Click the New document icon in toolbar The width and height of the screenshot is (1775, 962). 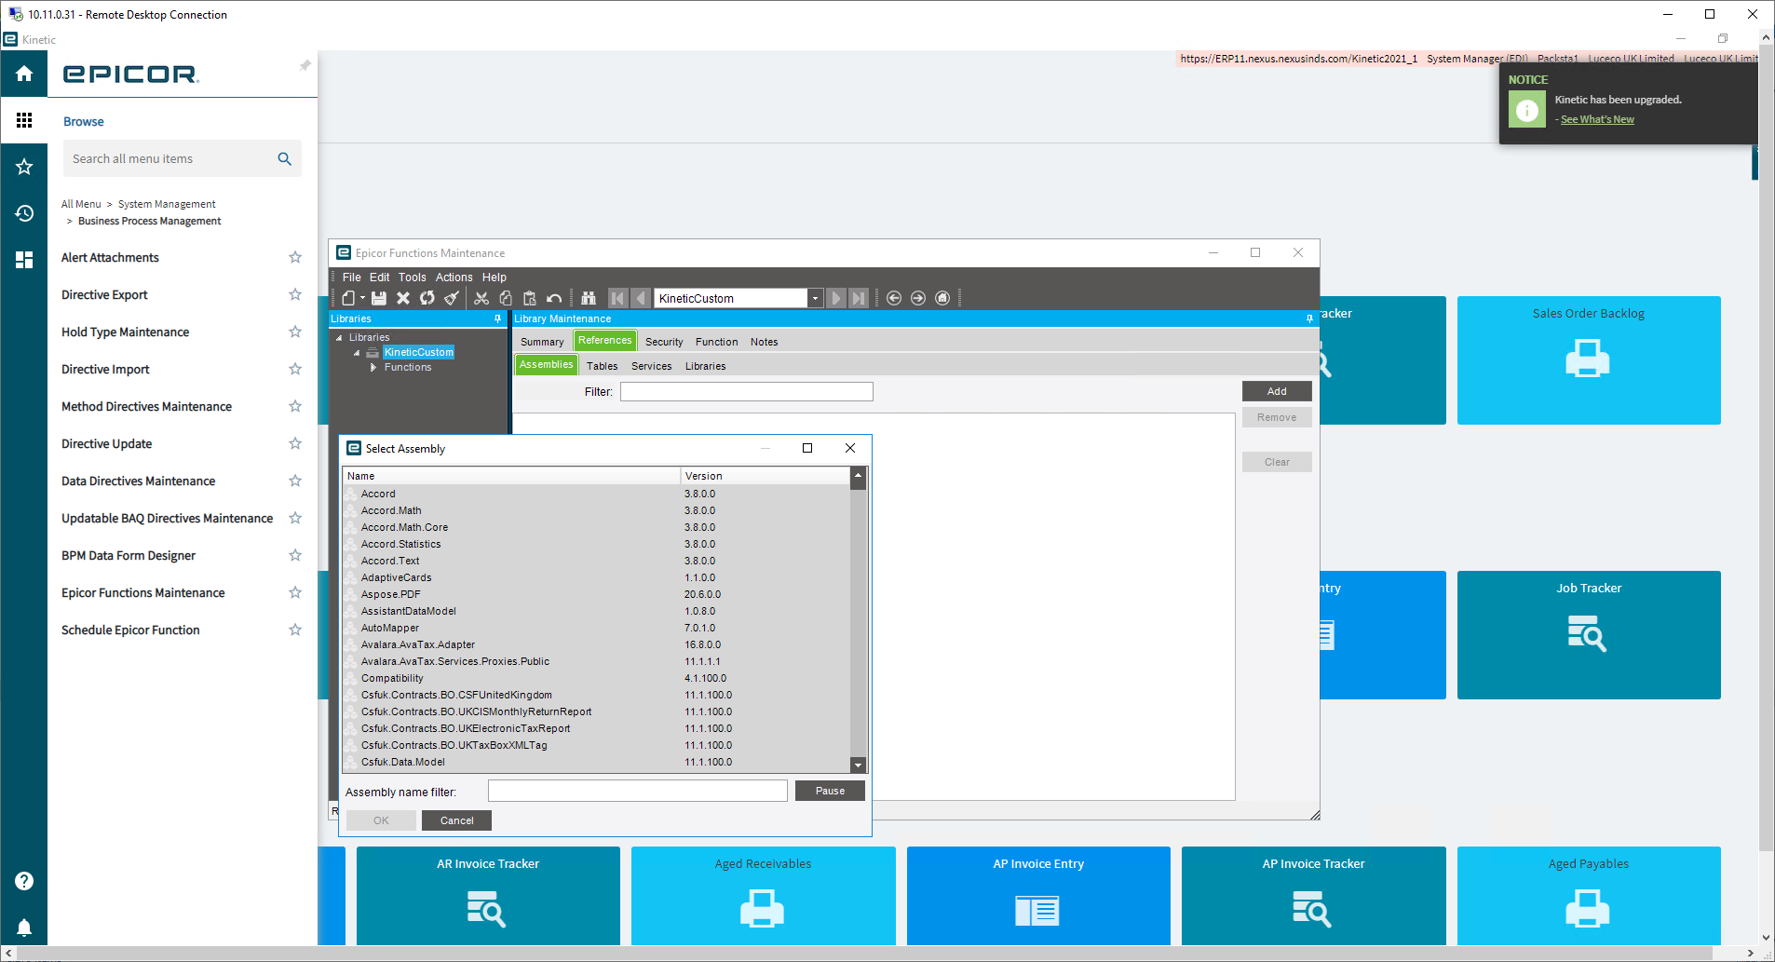point(347,298)
